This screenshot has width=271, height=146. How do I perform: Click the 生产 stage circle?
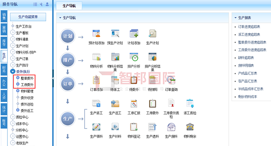click(x=68, y=119)
